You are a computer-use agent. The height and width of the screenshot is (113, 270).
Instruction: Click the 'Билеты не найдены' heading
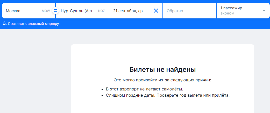pyautogui.click(x=162, y=69)
